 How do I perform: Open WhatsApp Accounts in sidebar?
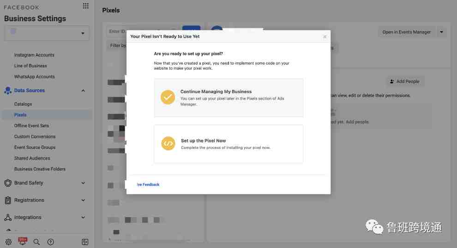[x=35, y=77]
